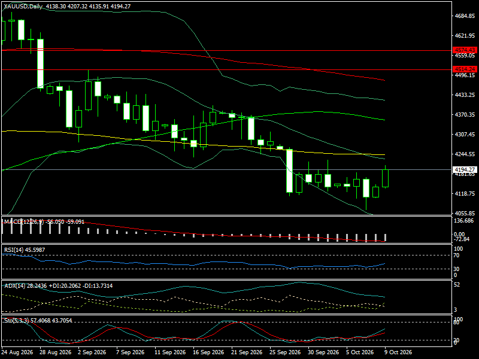Click the RSI(14) 45.5987 indicator label

tap(25, 250)
